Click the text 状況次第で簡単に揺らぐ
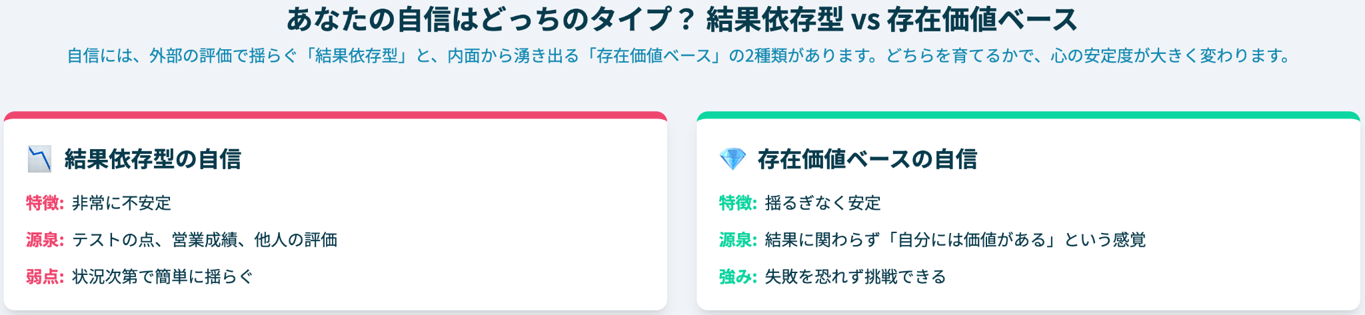 tap(163, 276)
